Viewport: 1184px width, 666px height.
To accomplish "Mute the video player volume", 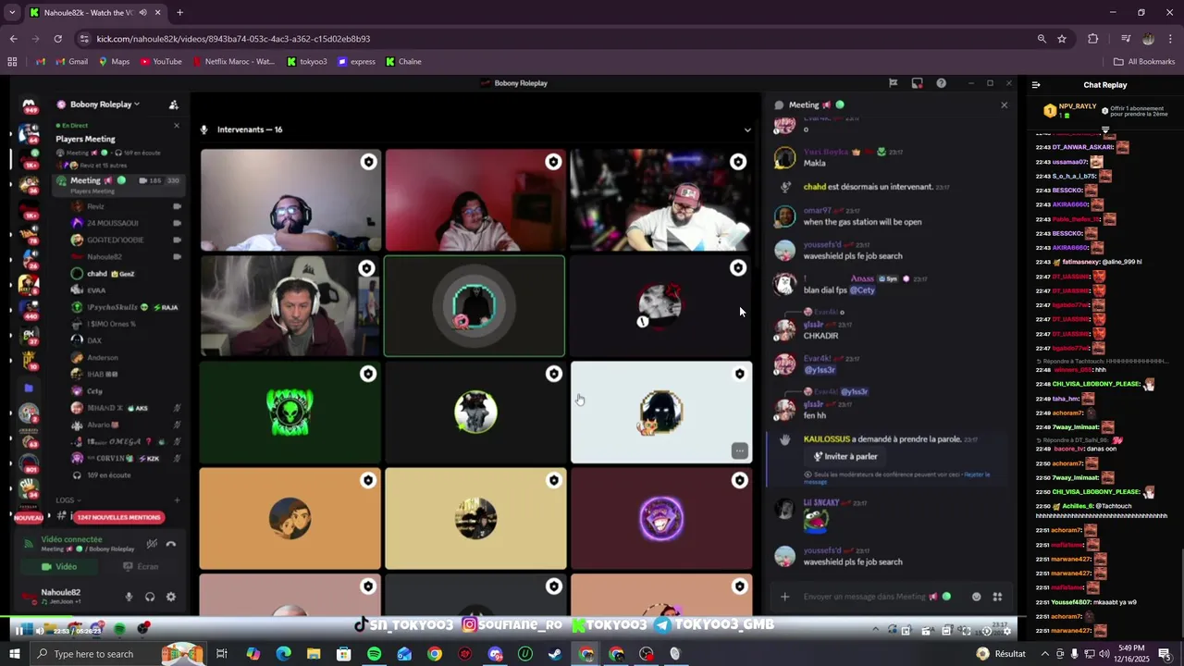I will pos(40,631).
